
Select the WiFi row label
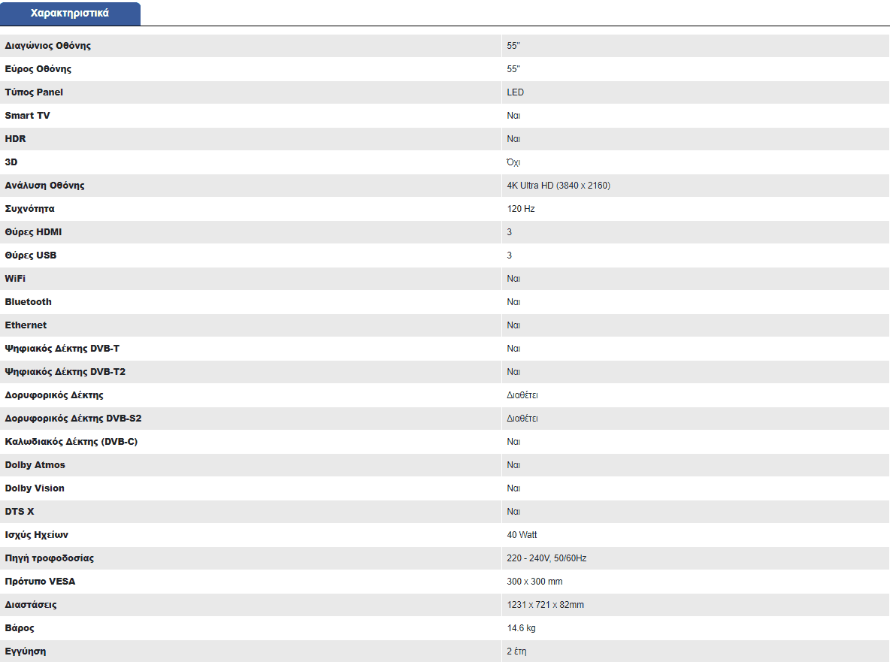pyautogui.click(x=15, y=279)
